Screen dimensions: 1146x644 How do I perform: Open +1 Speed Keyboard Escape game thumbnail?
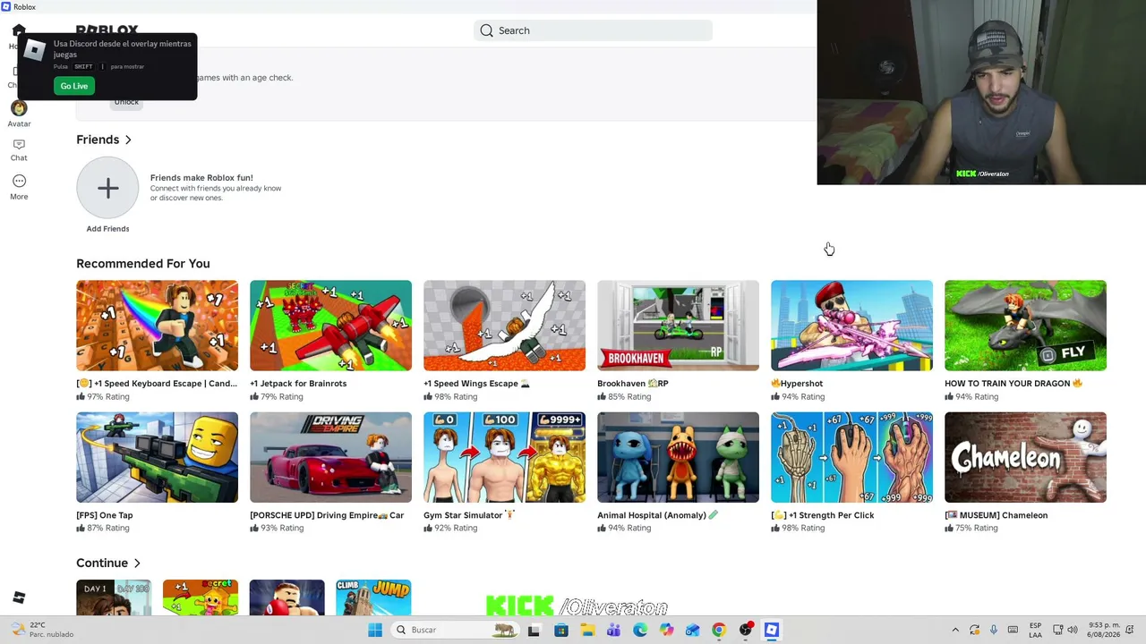(157, 326)
